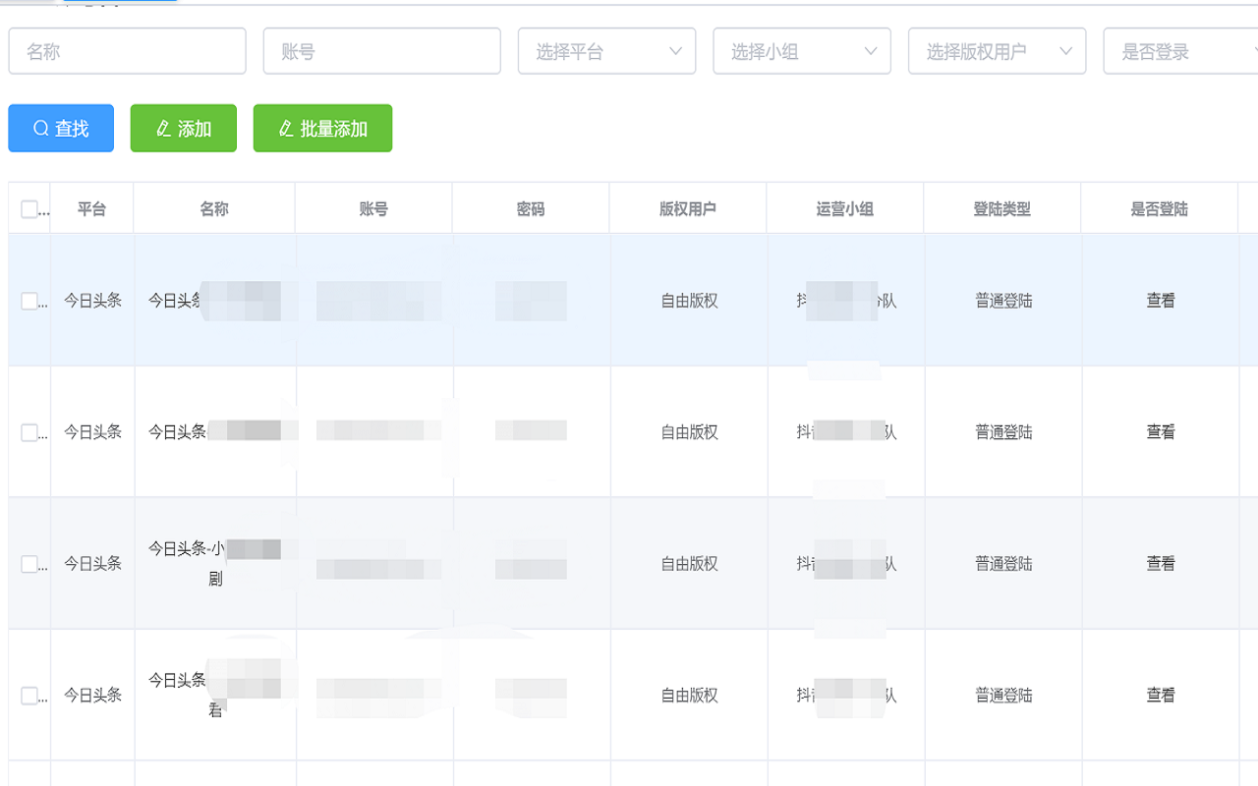Click 自由版权 cell in first row
The height and width of the screenshot is (786, 1258).
689,301
